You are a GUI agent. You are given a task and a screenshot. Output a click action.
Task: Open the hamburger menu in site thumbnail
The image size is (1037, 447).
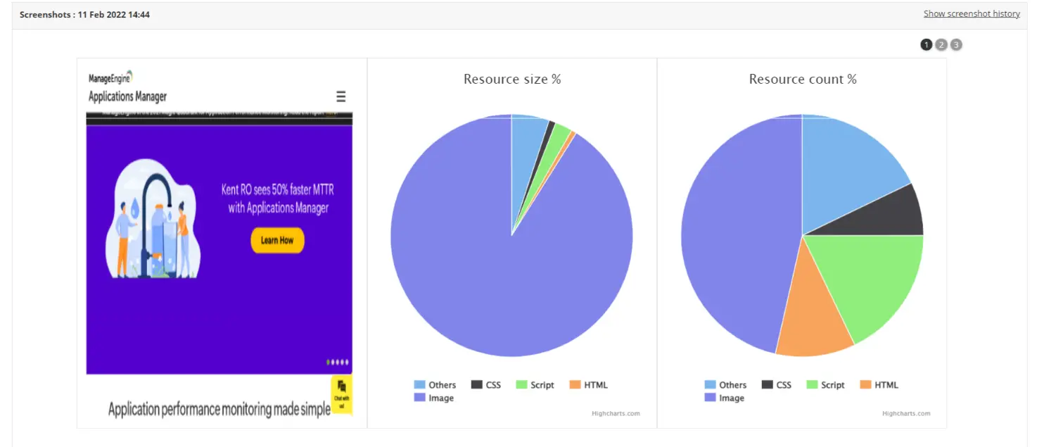(341, 96)
